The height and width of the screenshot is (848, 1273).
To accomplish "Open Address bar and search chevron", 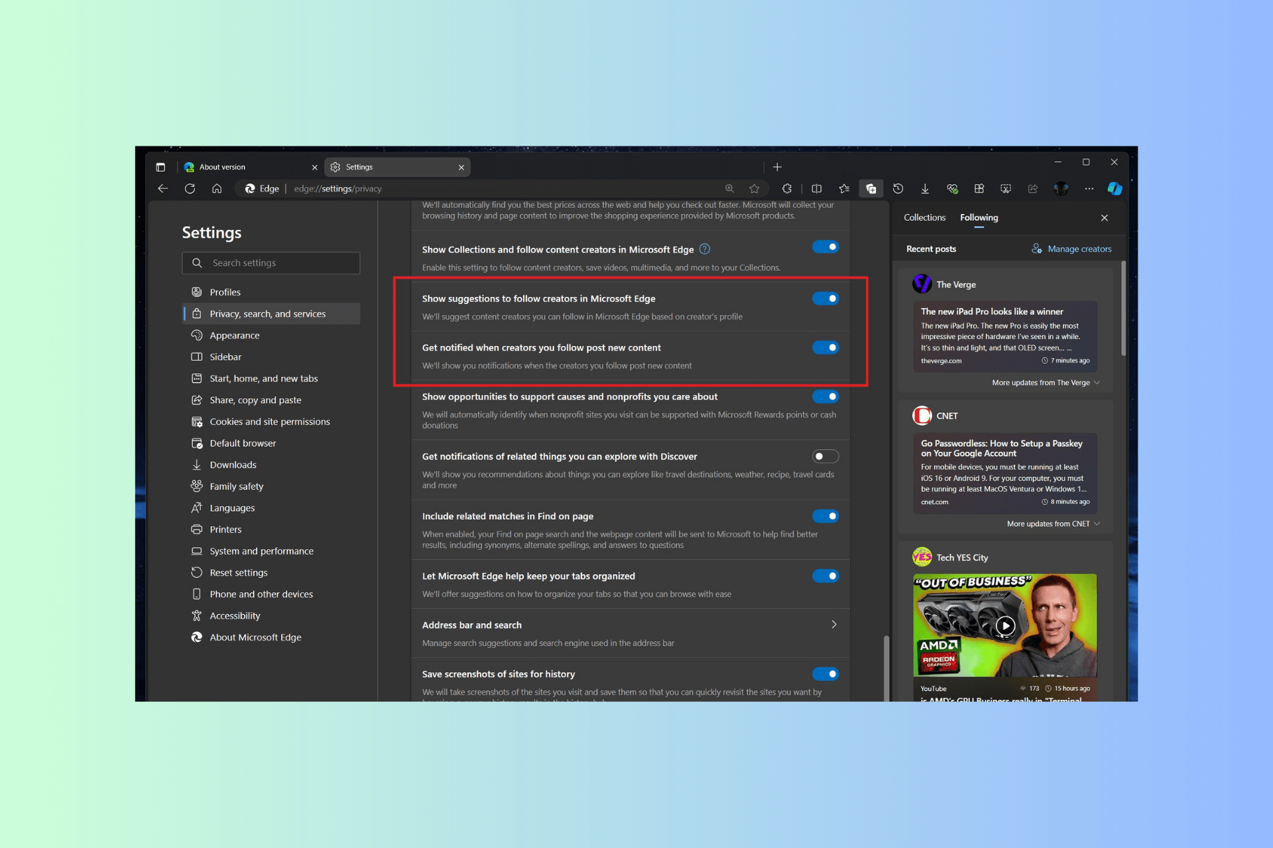I will 834,625.
